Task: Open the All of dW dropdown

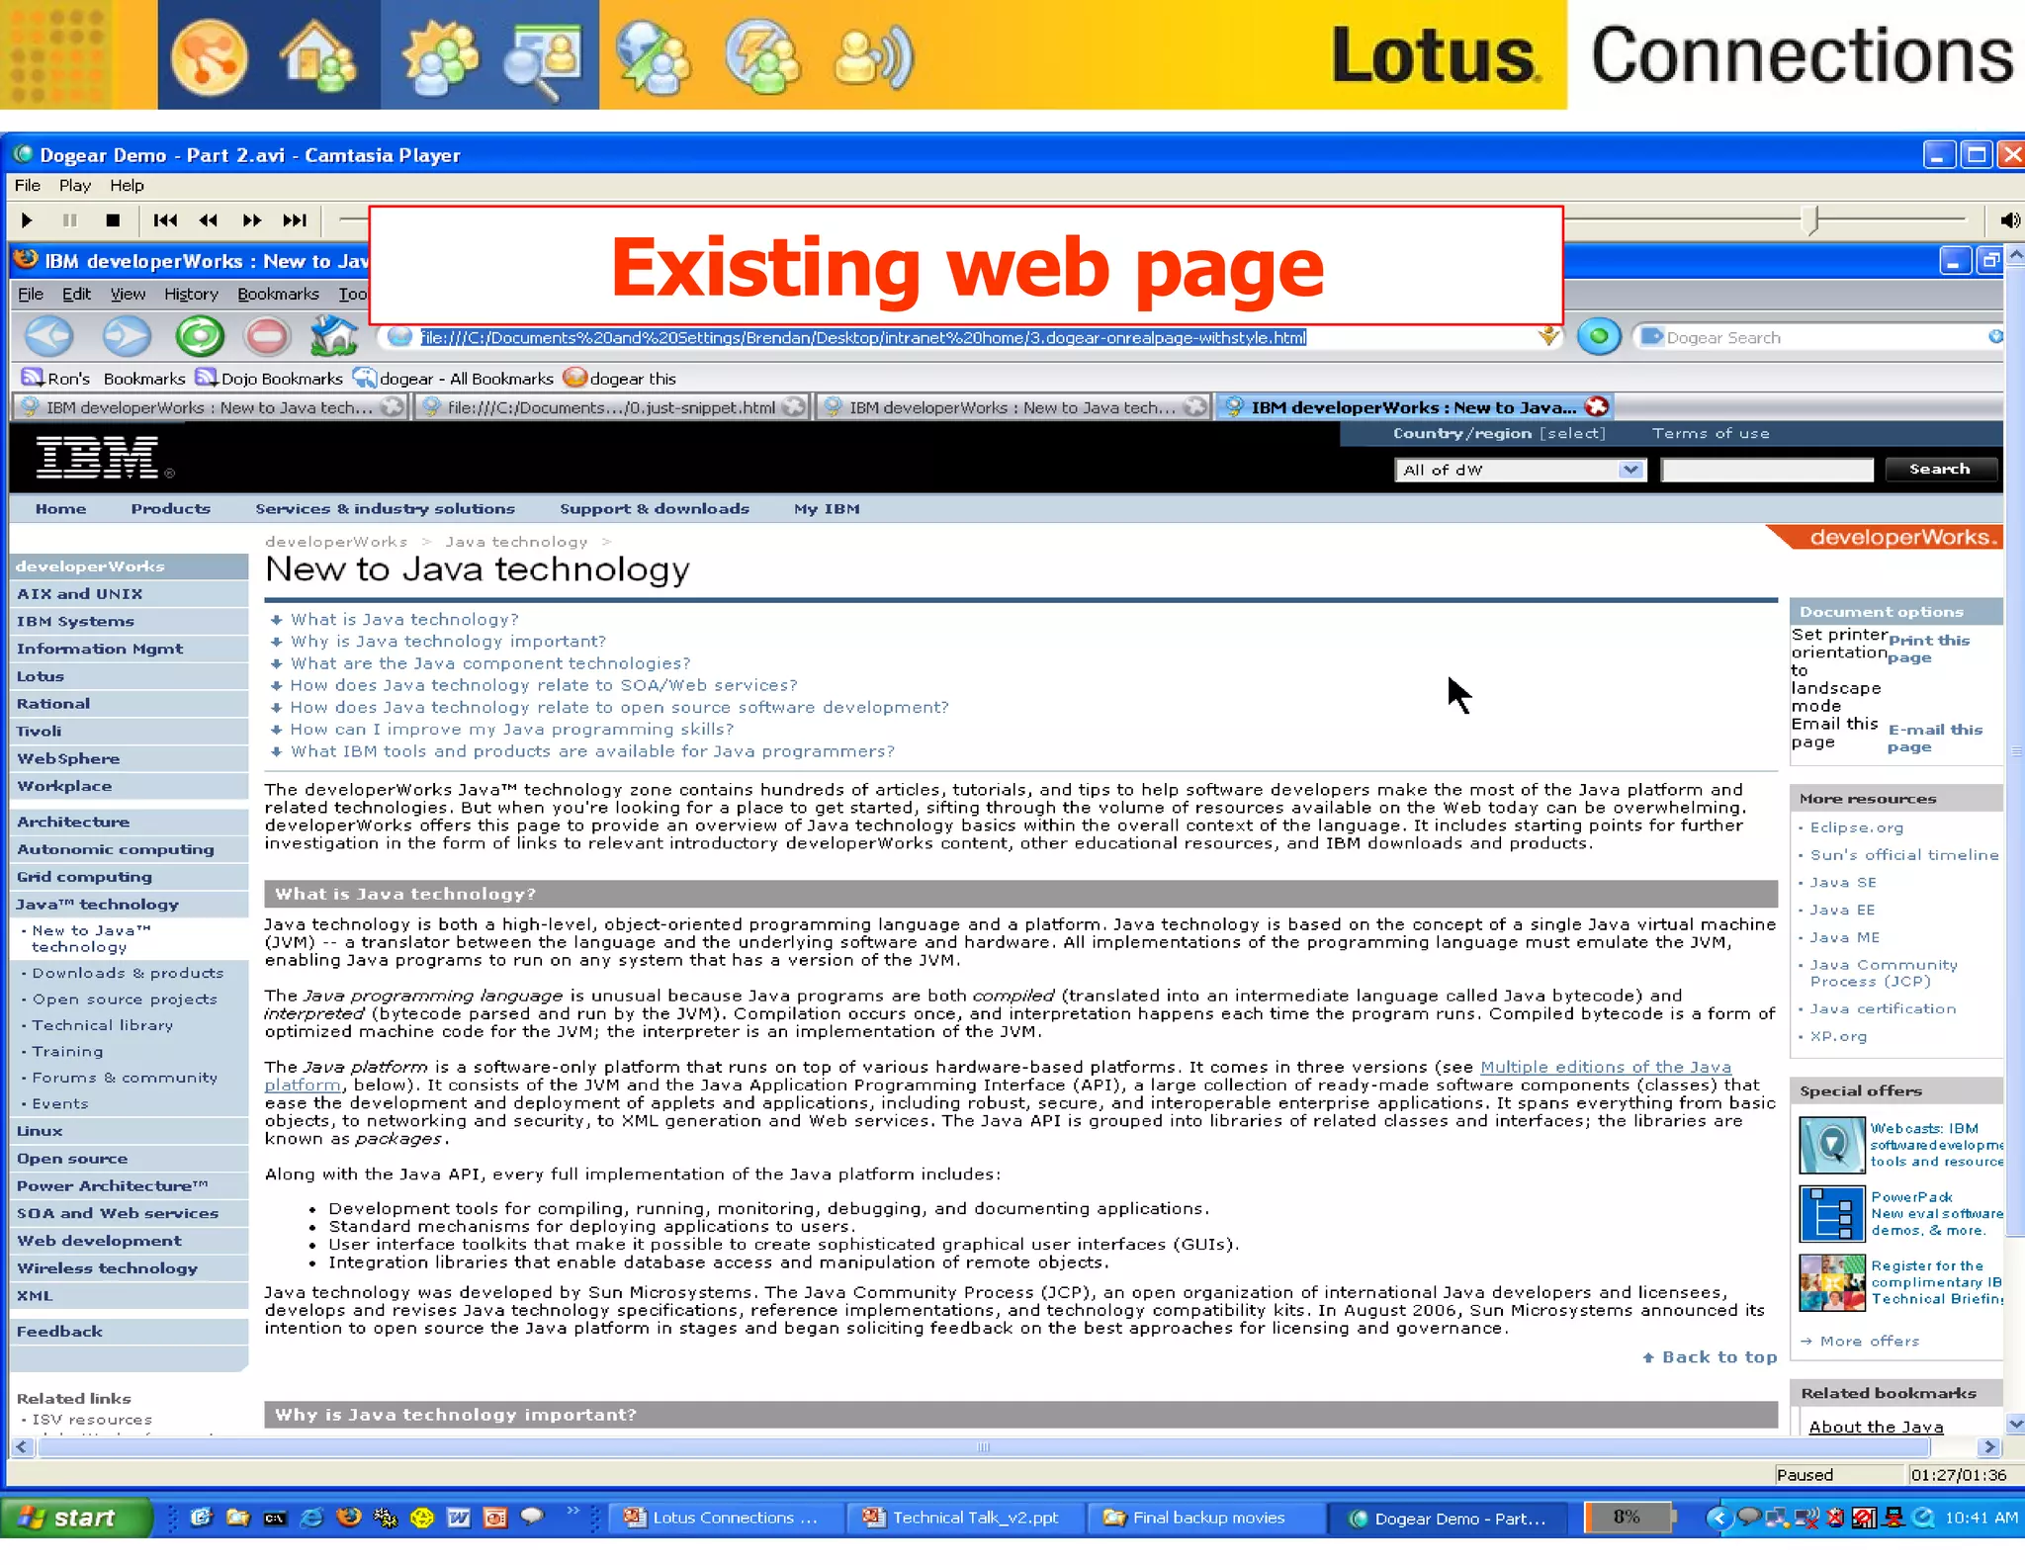Action: click(1520, 470)
